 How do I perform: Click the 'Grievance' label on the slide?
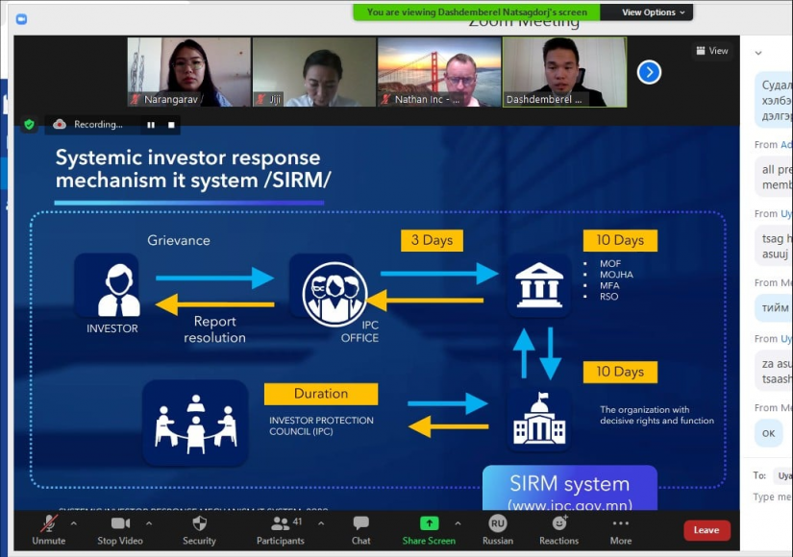pos(179,241)
